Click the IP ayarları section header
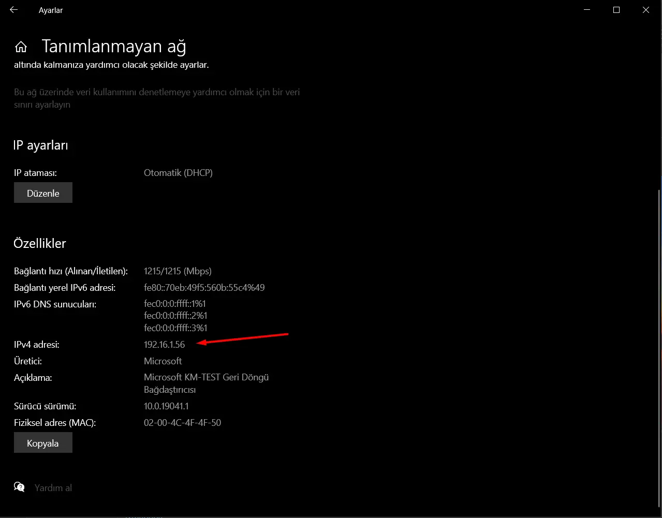The image size is (662, 518). click(x=40, y=145)
